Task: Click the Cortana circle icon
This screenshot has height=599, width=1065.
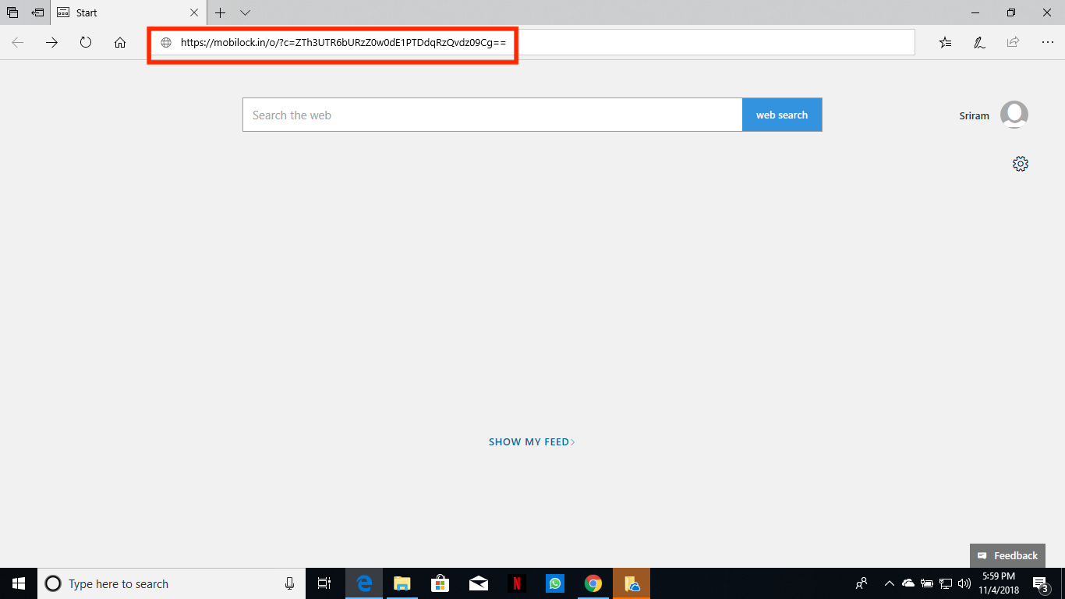Action: 53,583
